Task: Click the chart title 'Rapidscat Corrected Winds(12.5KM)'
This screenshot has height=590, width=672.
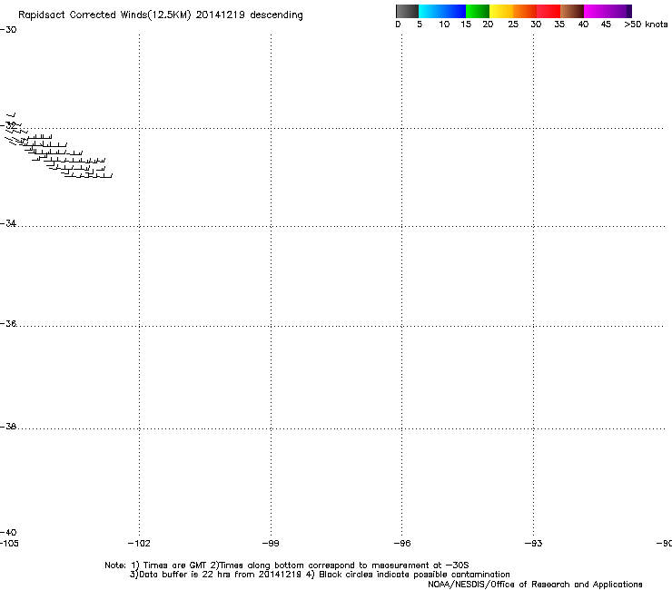Action: point(104,15)
